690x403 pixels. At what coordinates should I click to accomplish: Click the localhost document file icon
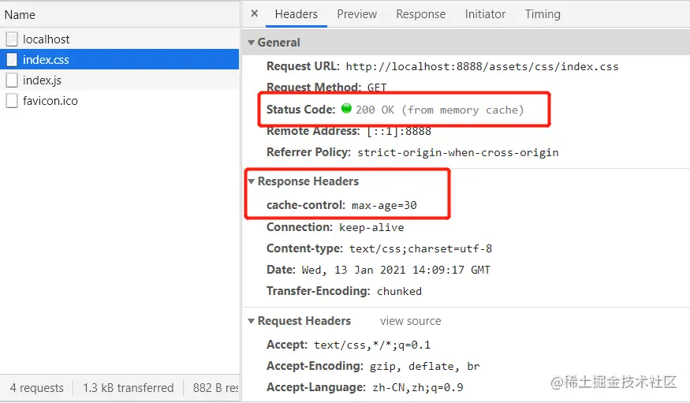12,39
